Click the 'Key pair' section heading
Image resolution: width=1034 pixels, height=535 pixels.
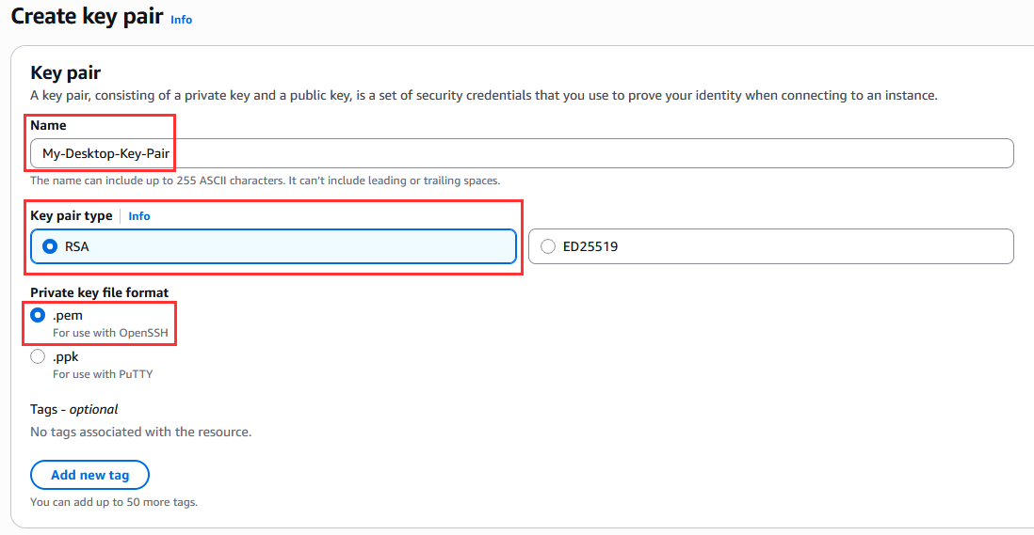point(65,73)
